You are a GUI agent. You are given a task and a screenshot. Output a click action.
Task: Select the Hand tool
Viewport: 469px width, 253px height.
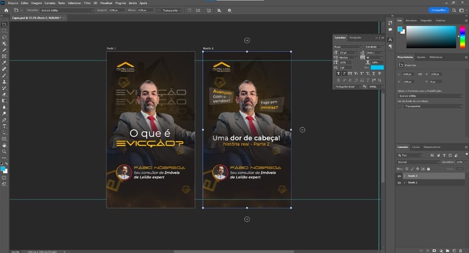[x=4, y=145]
